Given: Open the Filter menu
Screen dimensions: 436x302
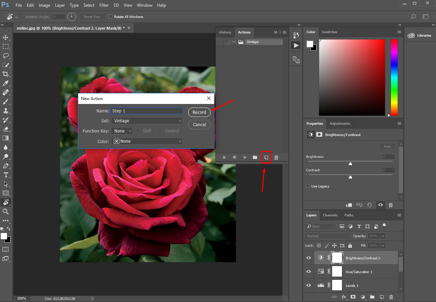Looking at the screenshot, I should tap(104, 5).
